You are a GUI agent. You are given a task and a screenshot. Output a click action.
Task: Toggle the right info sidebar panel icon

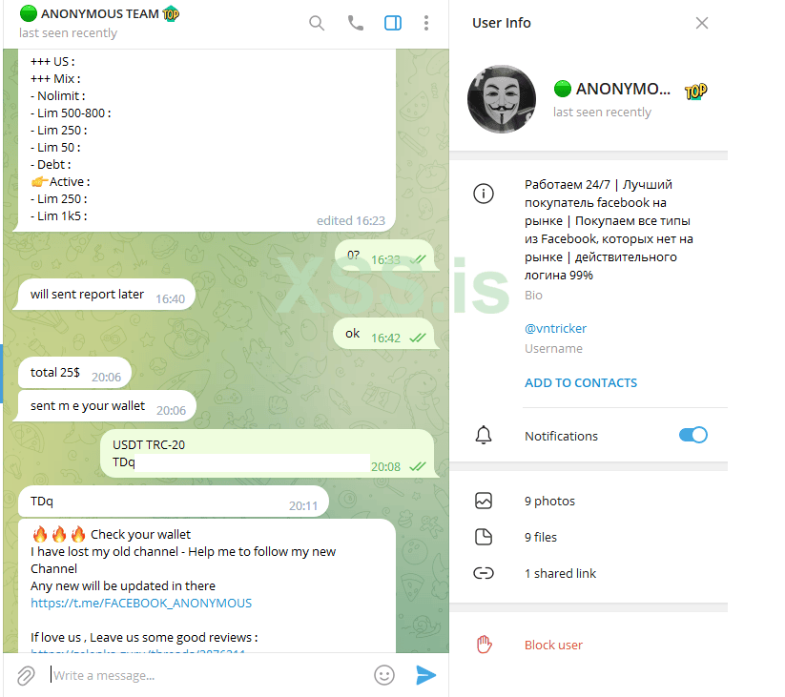(x=393, y=23)
